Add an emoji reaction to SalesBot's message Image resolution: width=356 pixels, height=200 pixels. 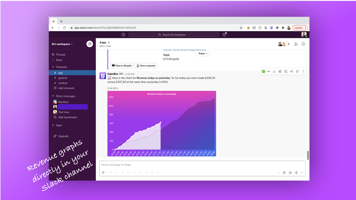pos(280,71)
